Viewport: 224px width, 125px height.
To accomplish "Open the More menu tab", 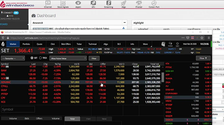I will [x=145, y=44].
